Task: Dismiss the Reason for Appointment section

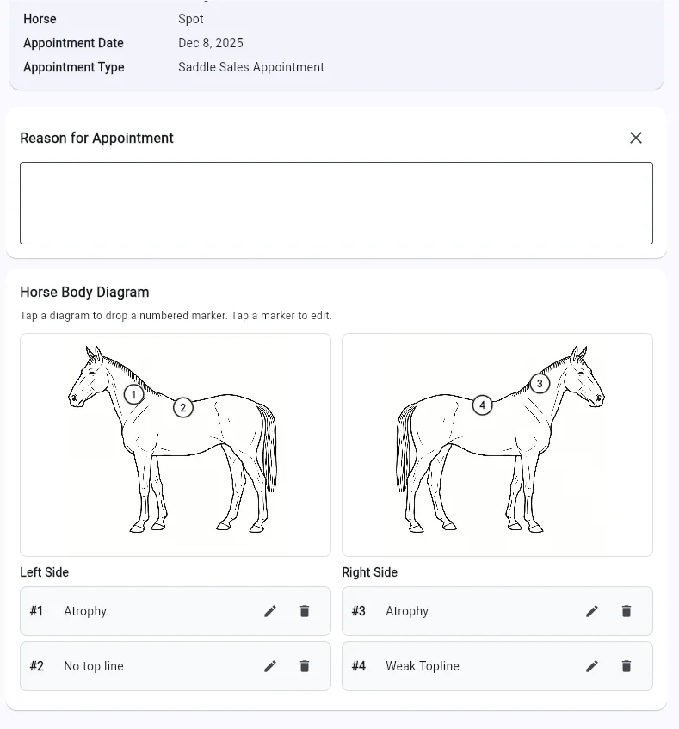Action: pyautogui.click(x=636, y=138)
